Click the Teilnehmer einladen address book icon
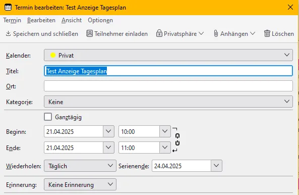 pyautogui.click(x=89, y=33)
